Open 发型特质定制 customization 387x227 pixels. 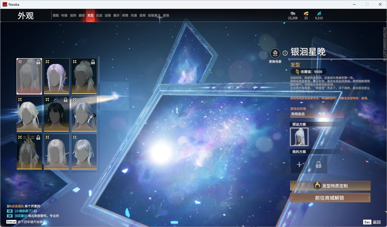coord(330,186)
